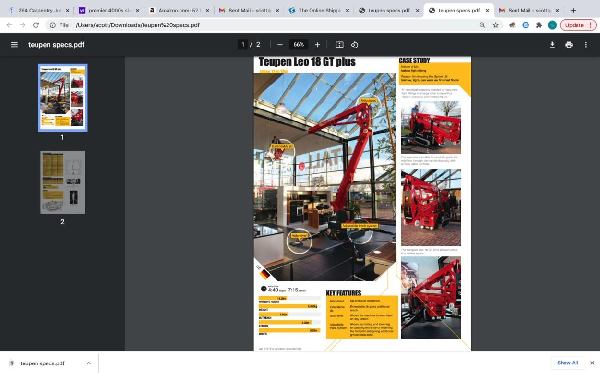This screenshot has height=375, width=600.
Task: Open the PDF viewer sidebar menu icon
Action: coord(14,45)
